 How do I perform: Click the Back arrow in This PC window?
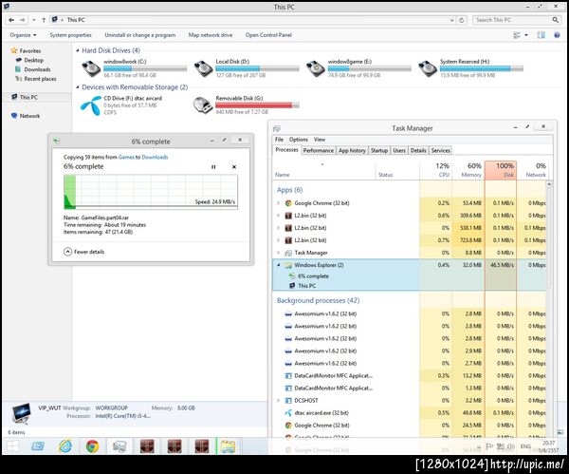click(x=11, y=20)
